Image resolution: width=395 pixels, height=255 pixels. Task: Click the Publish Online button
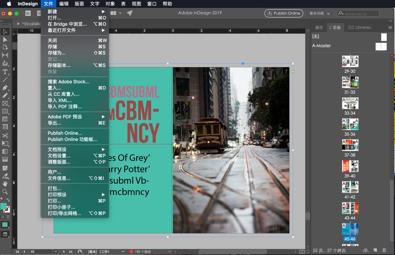(283, 14)
